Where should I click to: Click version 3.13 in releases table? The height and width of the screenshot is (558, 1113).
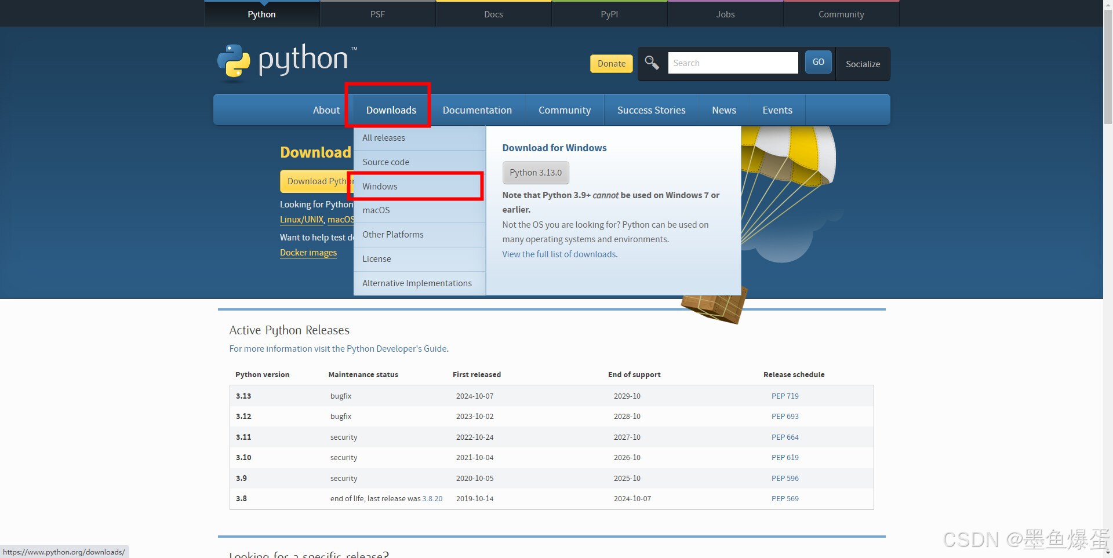pos(243,396)
